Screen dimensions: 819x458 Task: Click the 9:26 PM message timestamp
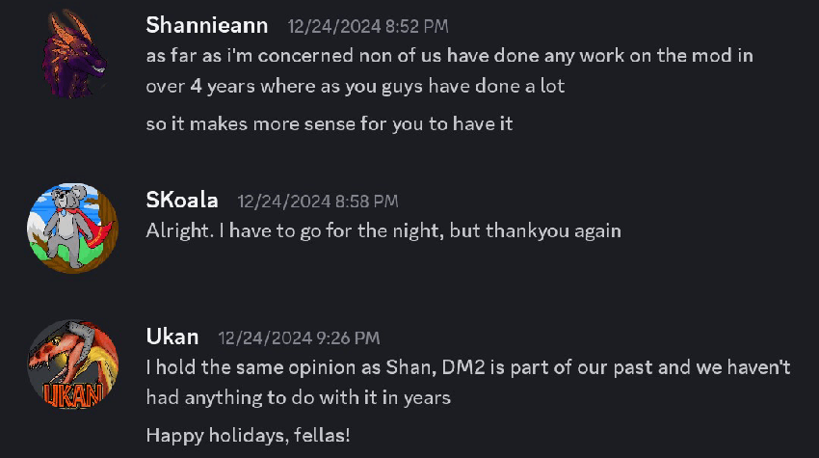click(x=299, y=337)
